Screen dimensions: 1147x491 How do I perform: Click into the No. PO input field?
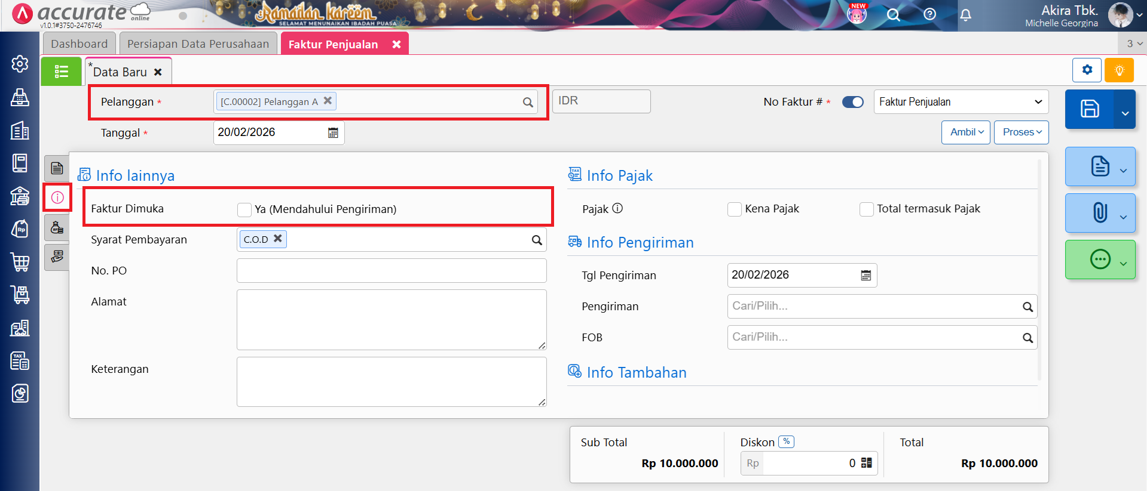391,271
